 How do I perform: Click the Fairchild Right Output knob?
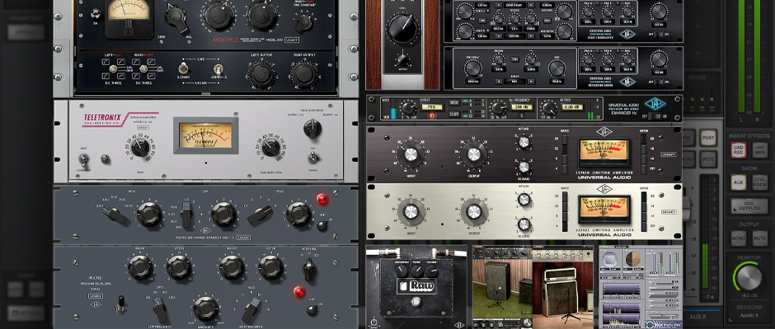304,75
